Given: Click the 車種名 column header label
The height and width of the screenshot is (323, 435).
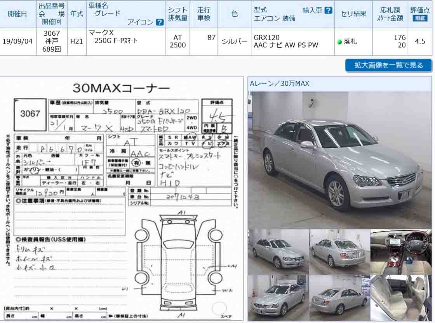Looking at the screenshot, I should (98, 5).
